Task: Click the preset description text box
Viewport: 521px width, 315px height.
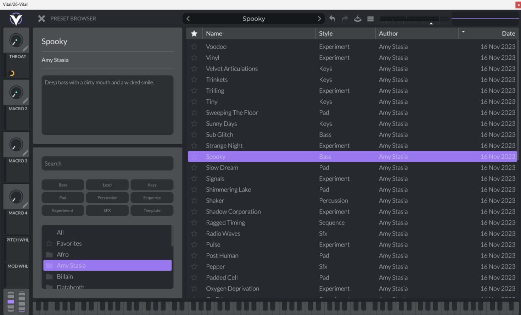Action: coord(107,105)
